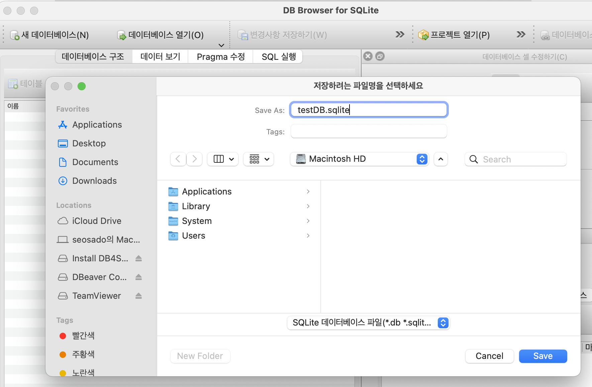This screenshot has width=592, height=387.
Task: Collapse the save dialog with chevron button
Action: point(441,159)
